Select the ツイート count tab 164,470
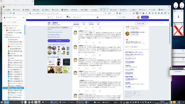Viewport: 185px width, 104px height. pyautogui.click(x=76, y=24)
